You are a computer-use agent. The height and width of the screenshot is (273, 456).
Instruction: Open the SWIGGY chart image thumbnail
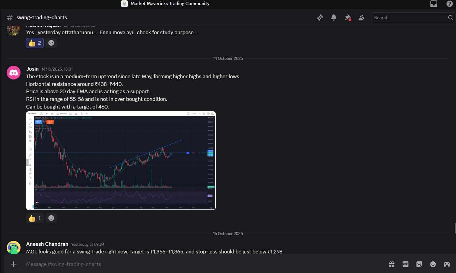click(121, 160)
